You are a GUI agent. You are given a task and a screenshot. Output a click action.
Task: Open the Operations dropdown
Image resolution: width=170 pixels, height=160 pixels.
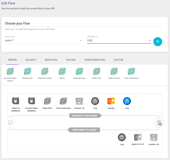tap(119, 41)
